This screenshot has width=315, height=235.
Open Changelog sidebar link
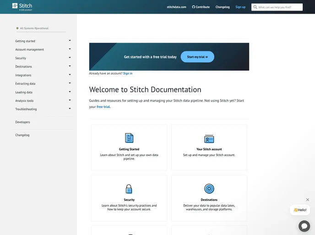[22, 135]
